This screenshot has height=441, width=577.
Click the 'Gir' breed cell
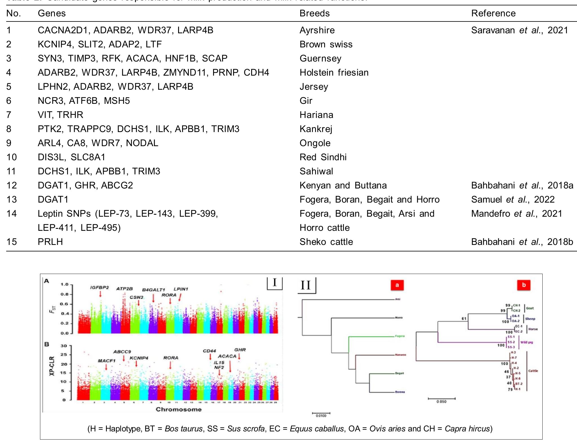click(306, 101)
